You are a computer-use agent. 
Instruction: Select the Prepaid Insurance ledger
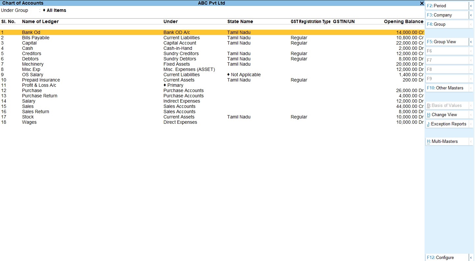coord(41,80)
